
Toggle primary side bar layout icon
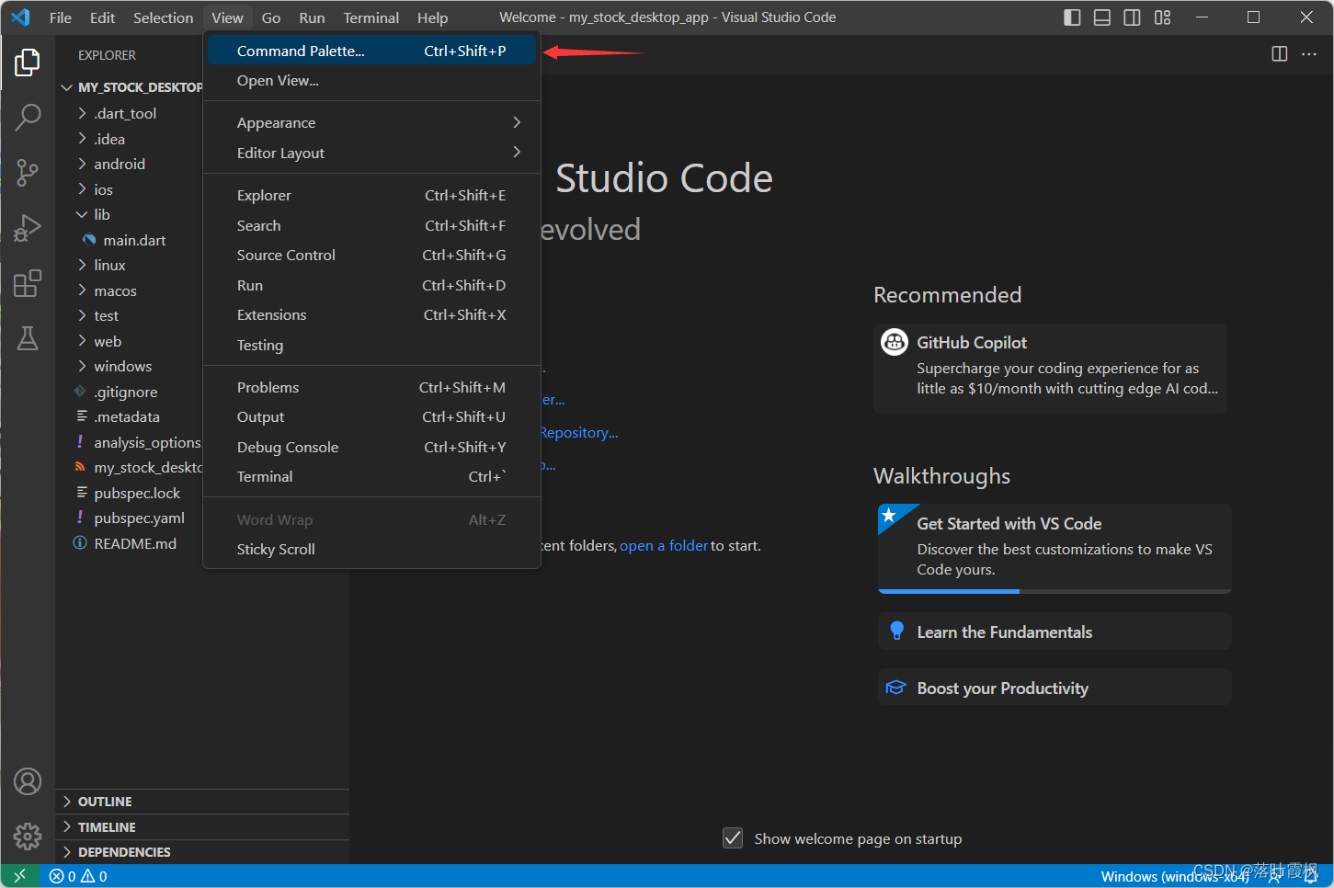coord(1072,17)
